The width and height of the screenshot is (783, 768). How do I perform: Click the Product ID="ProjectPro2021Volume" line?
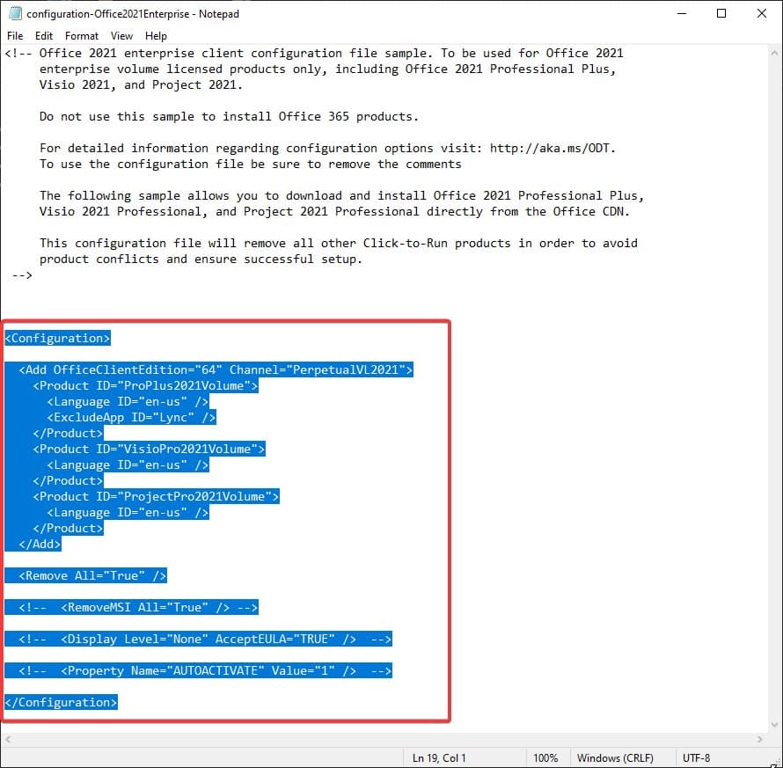(x=156, y=496)
